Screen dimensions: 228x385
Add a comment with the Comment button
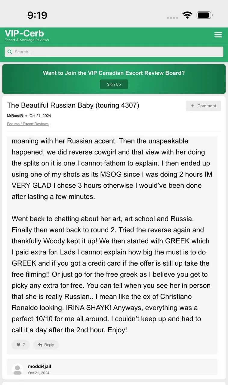coord(203,106)
